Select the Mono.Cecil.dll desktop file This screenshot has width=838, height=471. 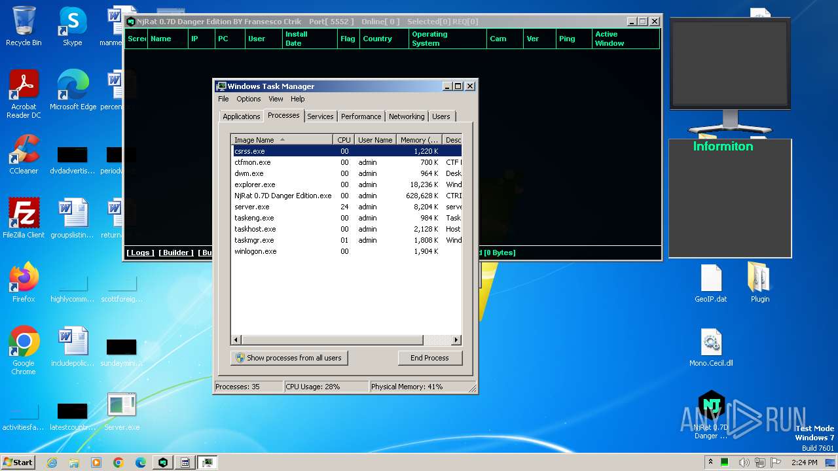(711, 348)
